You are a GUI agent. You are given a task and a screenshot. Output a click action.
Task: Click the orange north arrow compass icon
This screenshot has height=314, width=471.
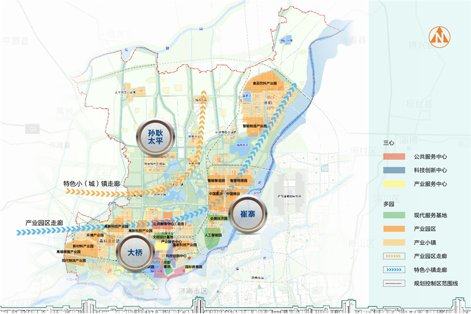tap(440, 37)
